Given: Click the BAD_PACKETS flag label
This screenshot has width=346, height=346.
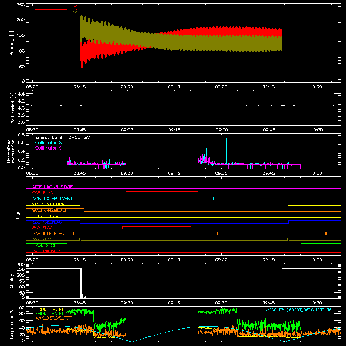Looking at the screenshot, I should [47, 251].
